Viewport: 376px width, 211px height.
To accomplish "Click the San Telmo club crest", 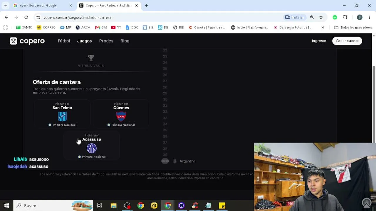I will point(62,116).
